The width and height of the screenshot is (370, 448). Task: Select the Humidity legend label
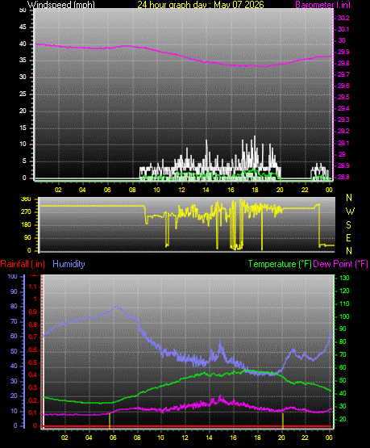coord(69,264)
